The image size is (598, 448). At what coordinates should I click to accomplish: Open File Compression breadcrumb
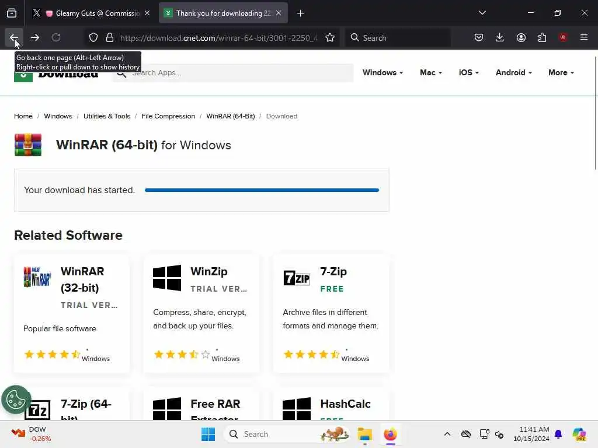tap(168, 116)
